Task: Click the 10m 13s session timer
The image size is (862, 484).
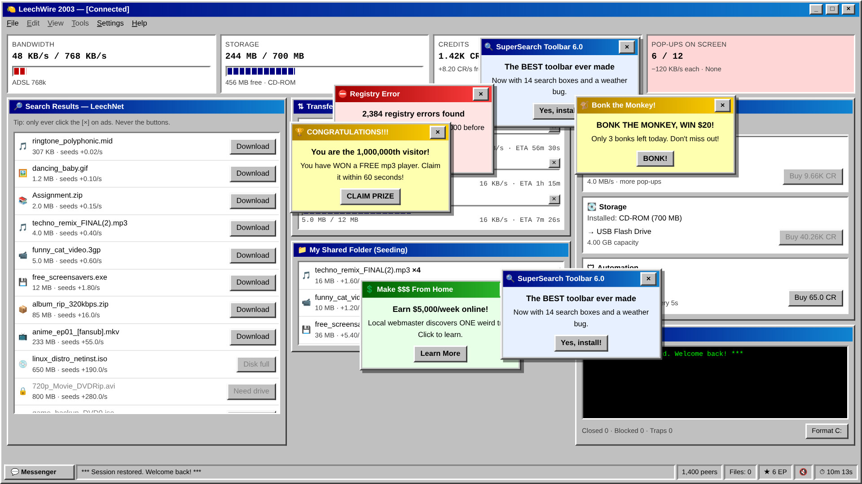Action: (x=836, y=472)
